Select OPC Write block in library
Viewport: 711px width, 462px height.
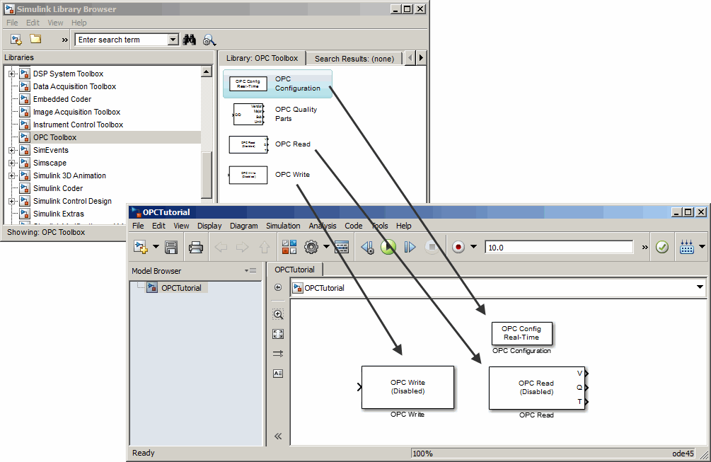click(x=270, y=175)
